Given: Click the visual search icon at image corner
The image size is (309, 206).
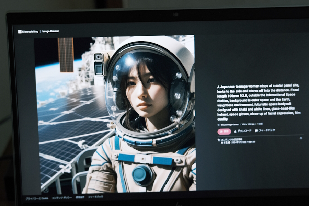Looking at the screenshot, I should click(46, 190).
